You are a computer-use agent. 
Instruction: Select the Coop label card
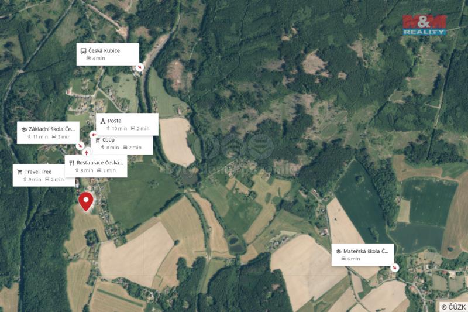click(122, 145)
